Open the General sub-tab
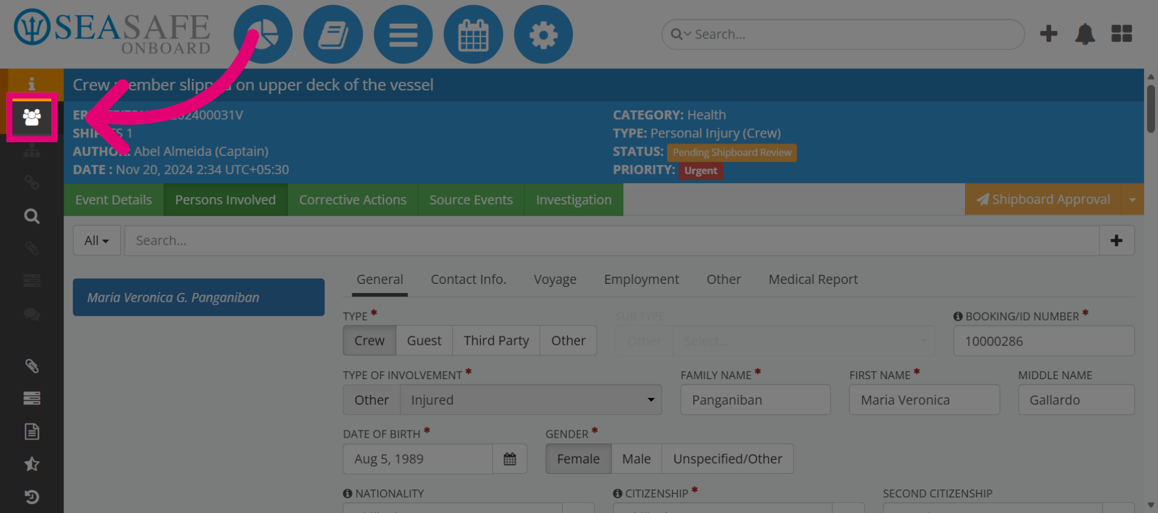This screenshot has height=513, width=1158. coord(379,280)
